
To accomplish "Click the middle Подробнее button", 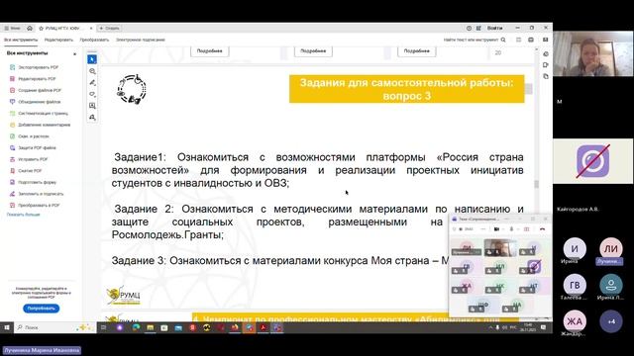I will [313, 51].
